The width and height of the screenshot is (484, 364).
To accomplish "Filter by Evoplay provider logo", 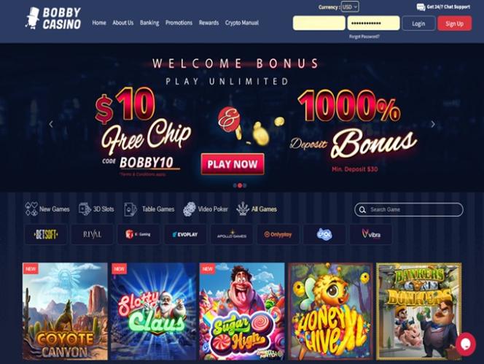I will (185, 235).
